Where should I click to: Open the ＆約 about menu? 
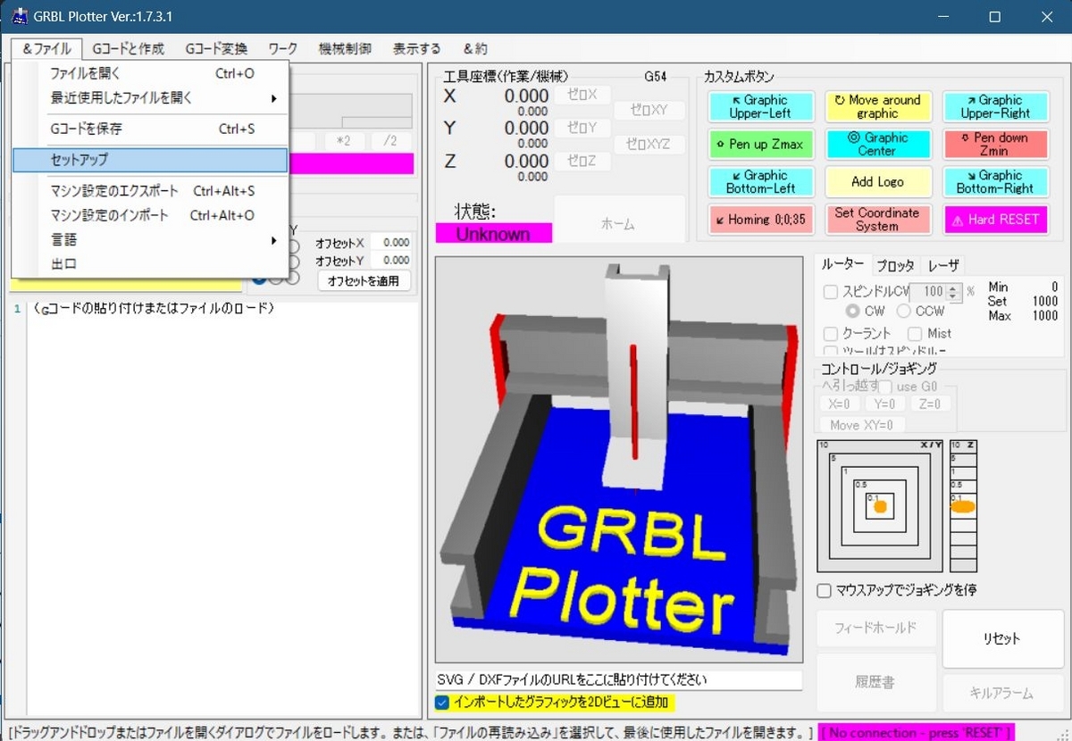[x=475, y=49]
